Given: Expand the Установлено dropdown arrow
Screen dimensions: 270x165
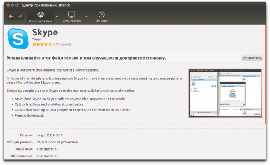Looking at the screenshot, I should click(86, 17).
